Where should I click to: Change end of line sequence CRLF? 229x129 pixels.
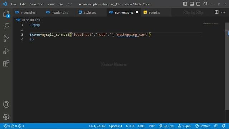point(142,126)
